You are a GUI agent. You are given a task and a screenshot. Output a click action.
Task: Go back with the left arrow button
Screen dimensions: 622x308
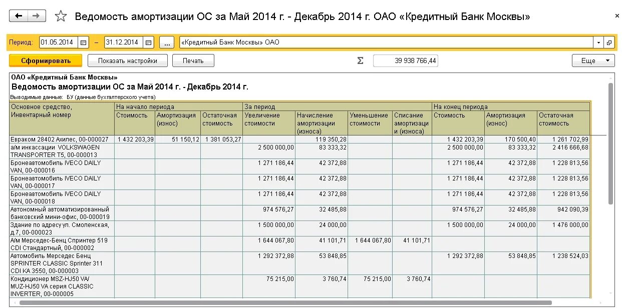pyautogui.click(x=19, y=16)
